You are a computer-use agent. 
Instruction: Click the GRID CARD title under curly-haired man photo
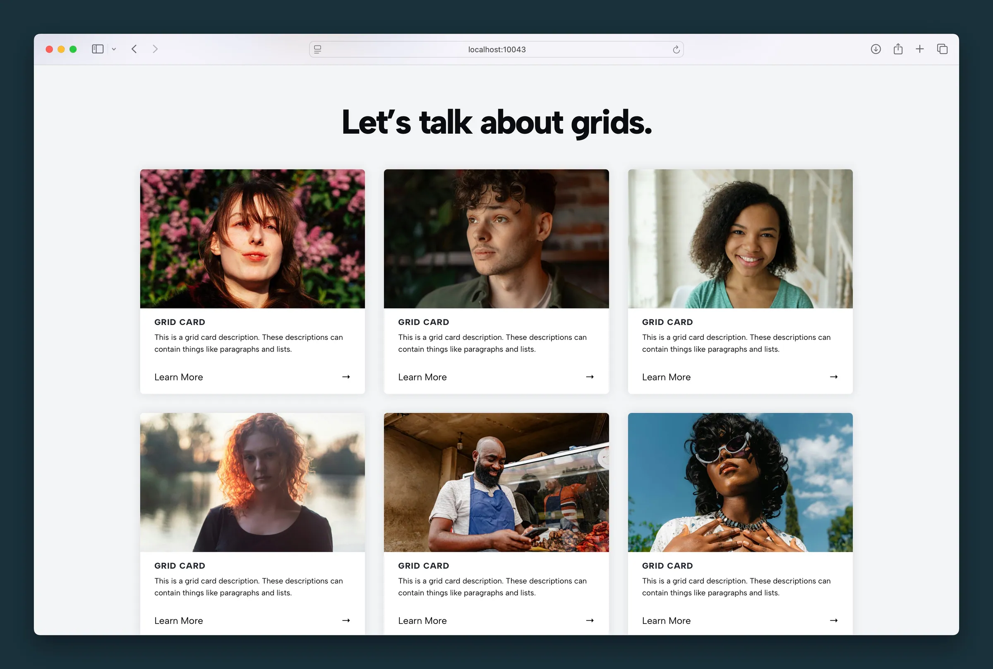click(x=424, y=322)
